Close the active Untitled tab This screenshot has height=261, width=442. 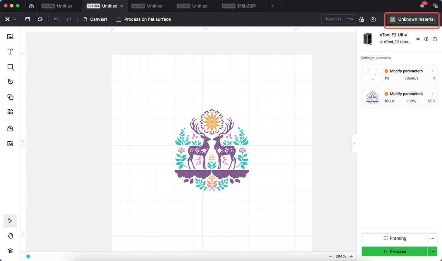click(x=122, y=6)
